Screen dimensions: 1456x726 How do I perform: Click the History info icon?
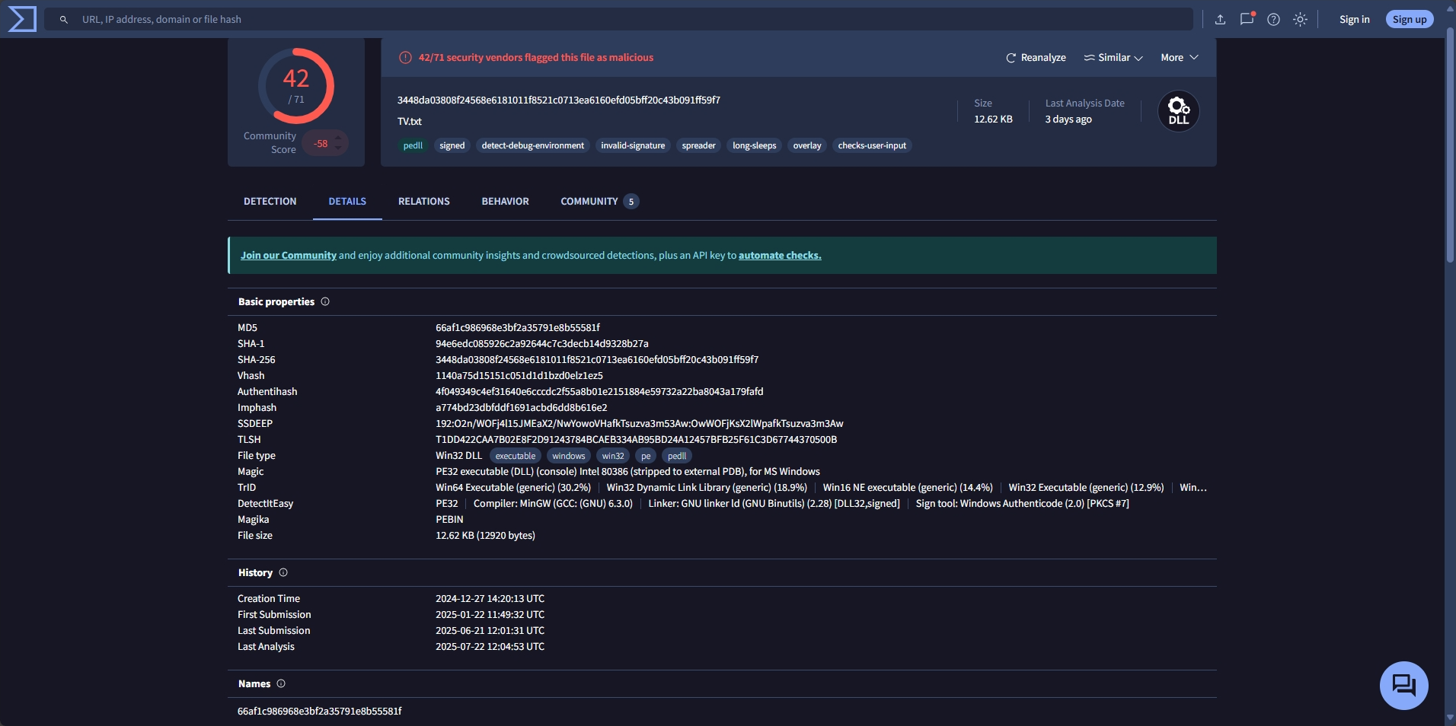(283, 573)
